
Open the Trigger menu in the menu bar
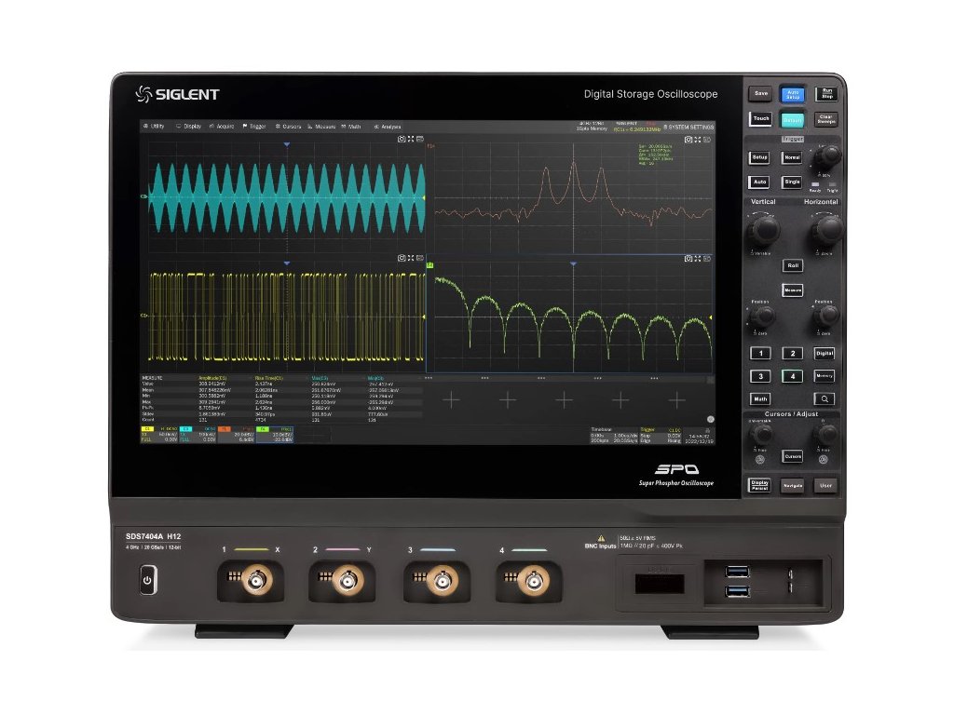click(254, 127)
